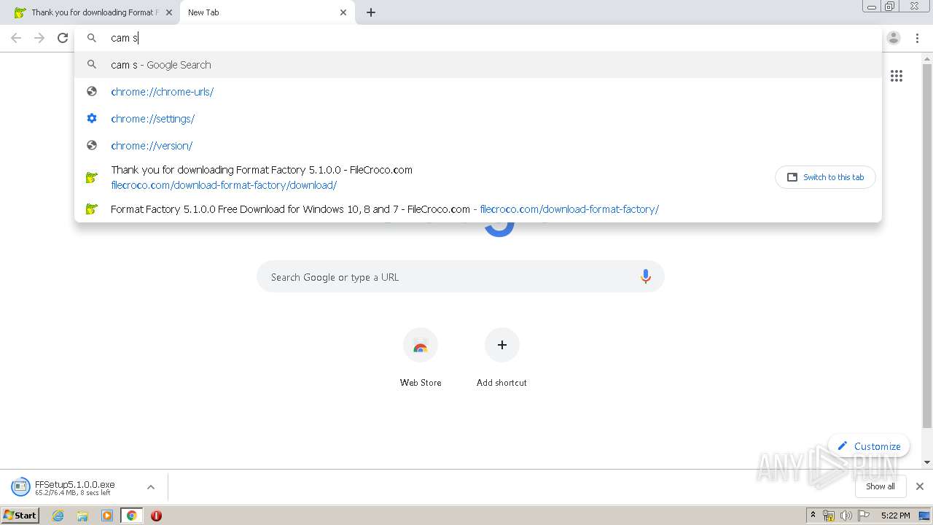Open the Google apps grid
The image size is (933, 525).
coord(897,76)
